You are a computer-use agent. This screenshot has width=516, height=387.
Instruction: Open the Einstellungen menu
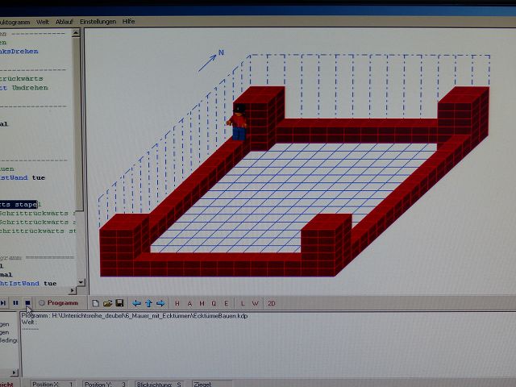point(98,22)
